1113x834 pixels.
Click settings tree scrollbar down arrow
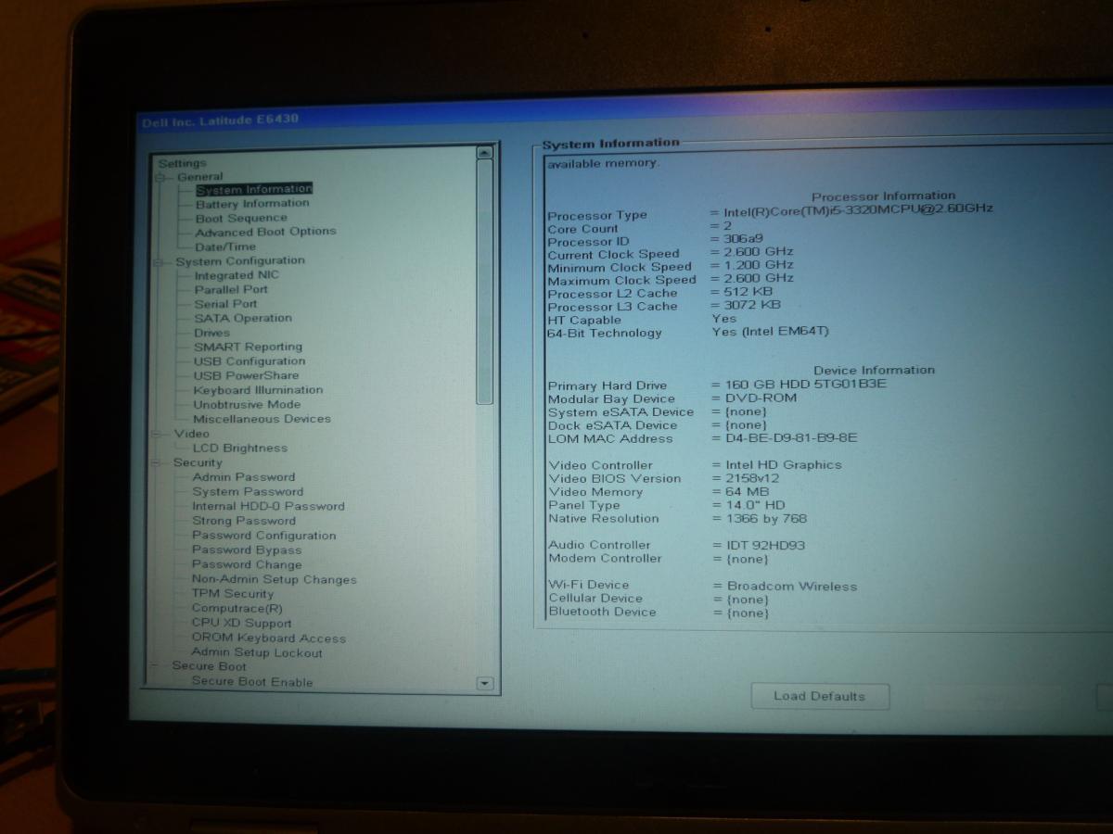coord(484,684)
